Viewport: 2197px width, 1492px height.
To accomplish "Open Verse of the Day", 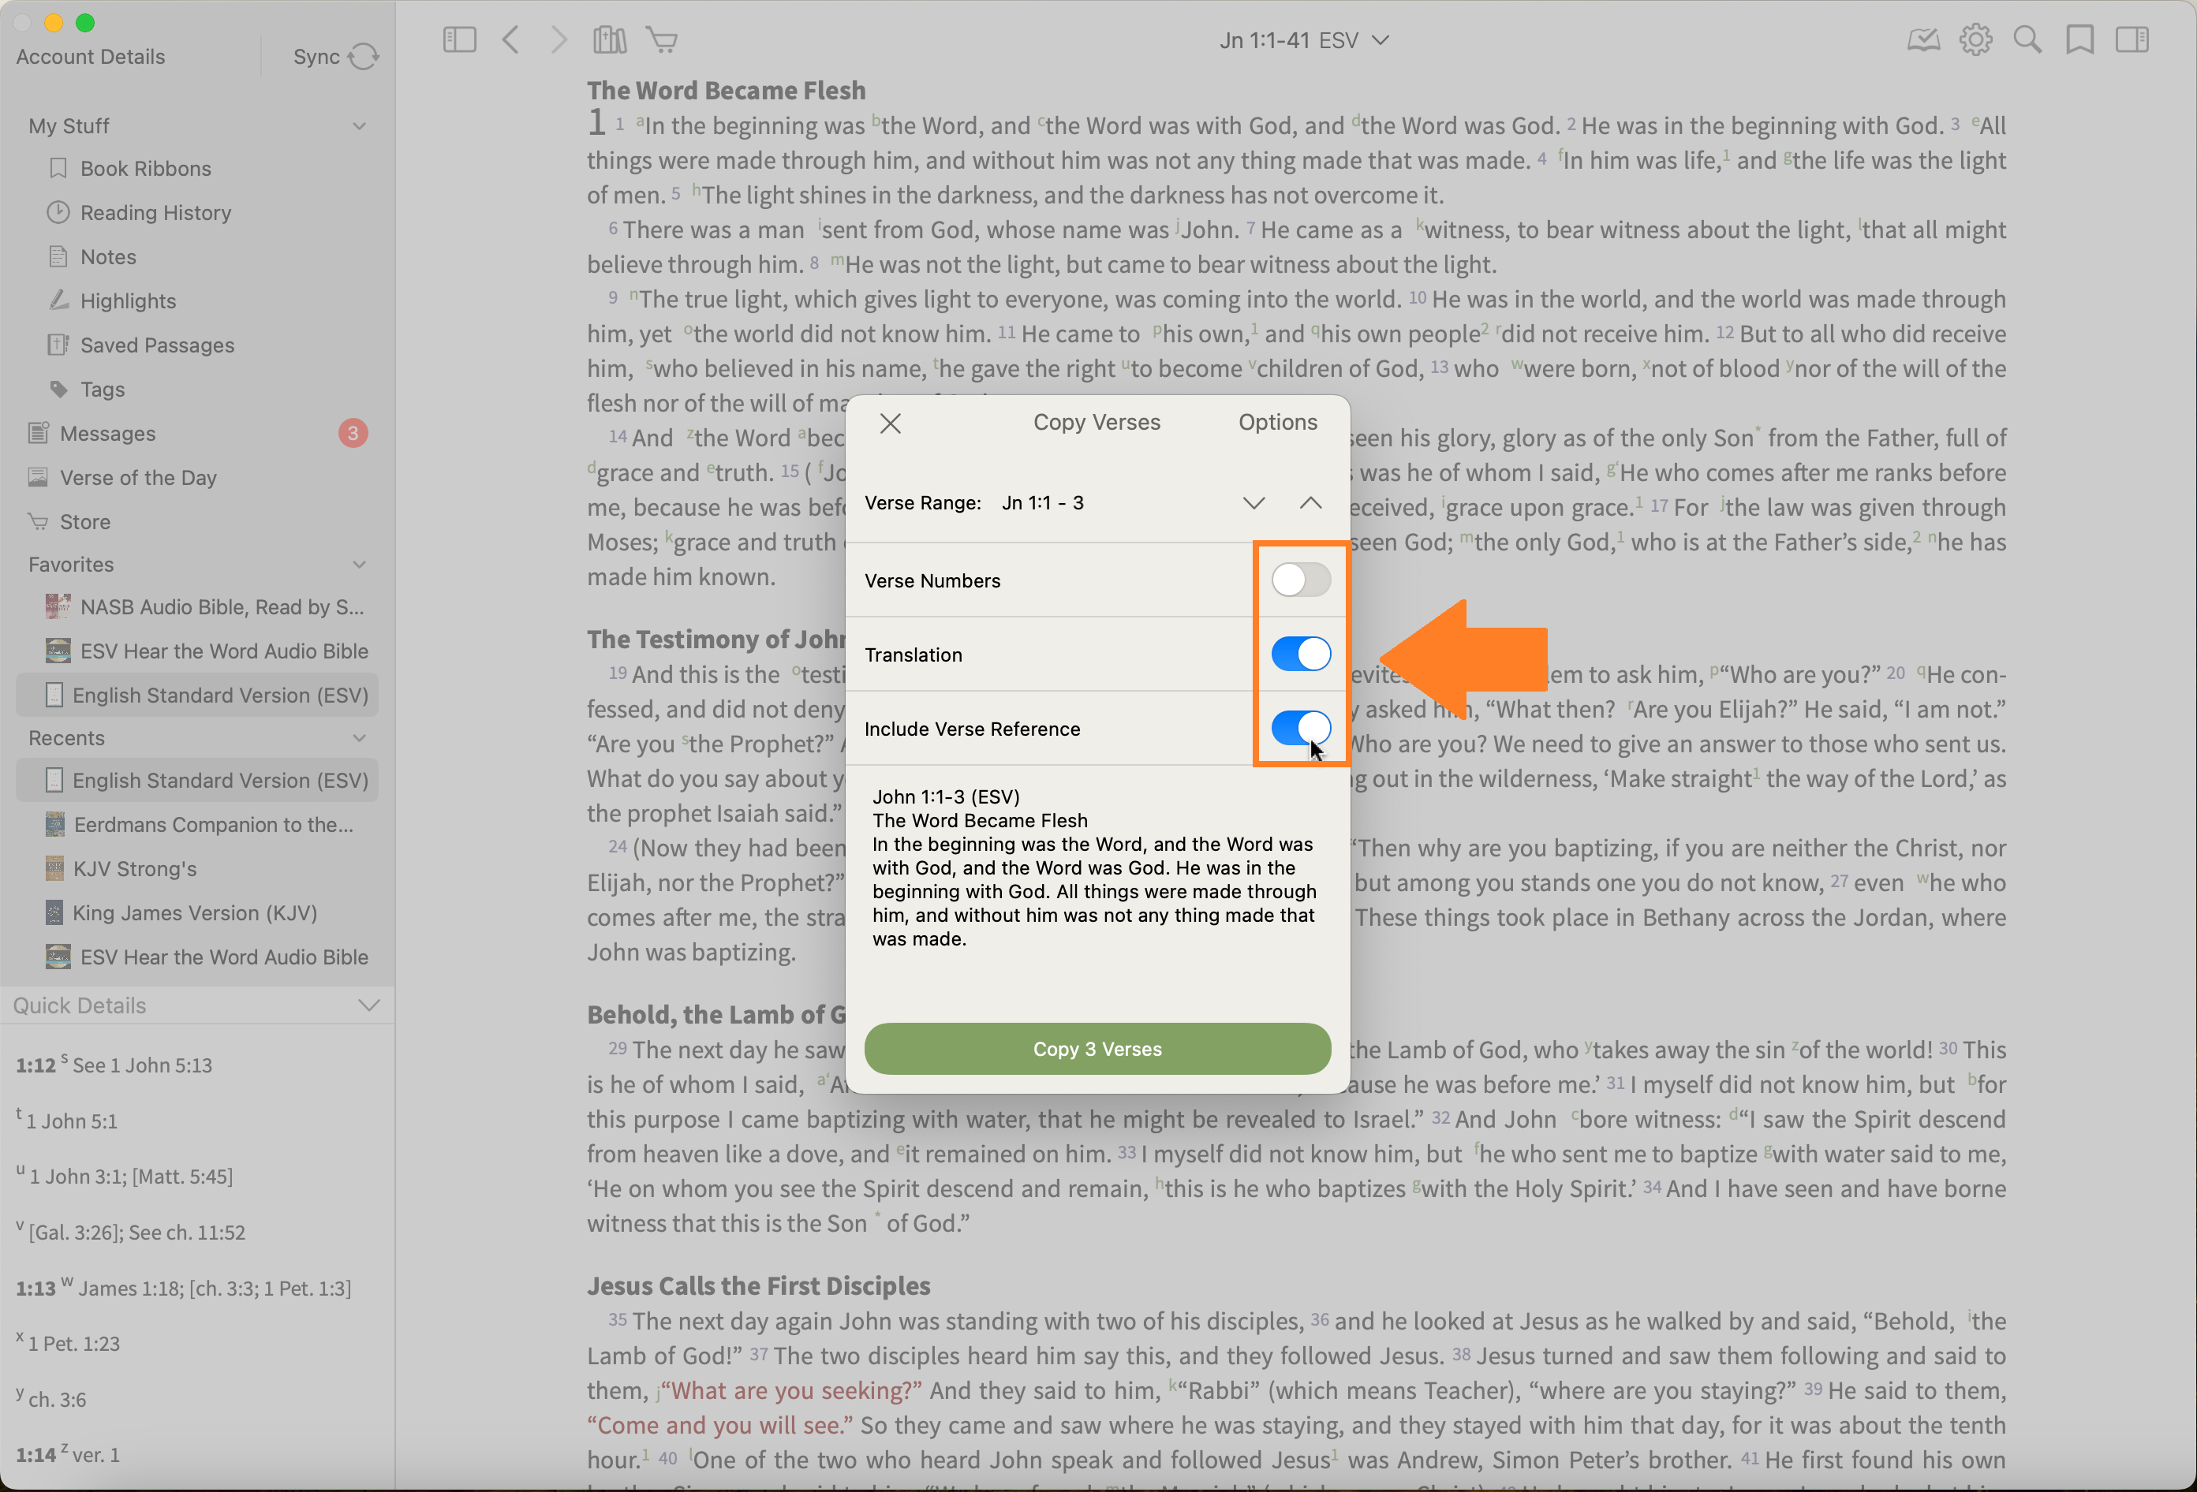I will click(138, 478).
